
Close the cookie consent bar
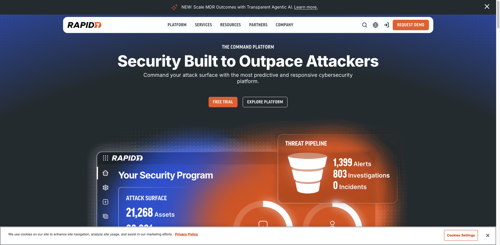487,235
